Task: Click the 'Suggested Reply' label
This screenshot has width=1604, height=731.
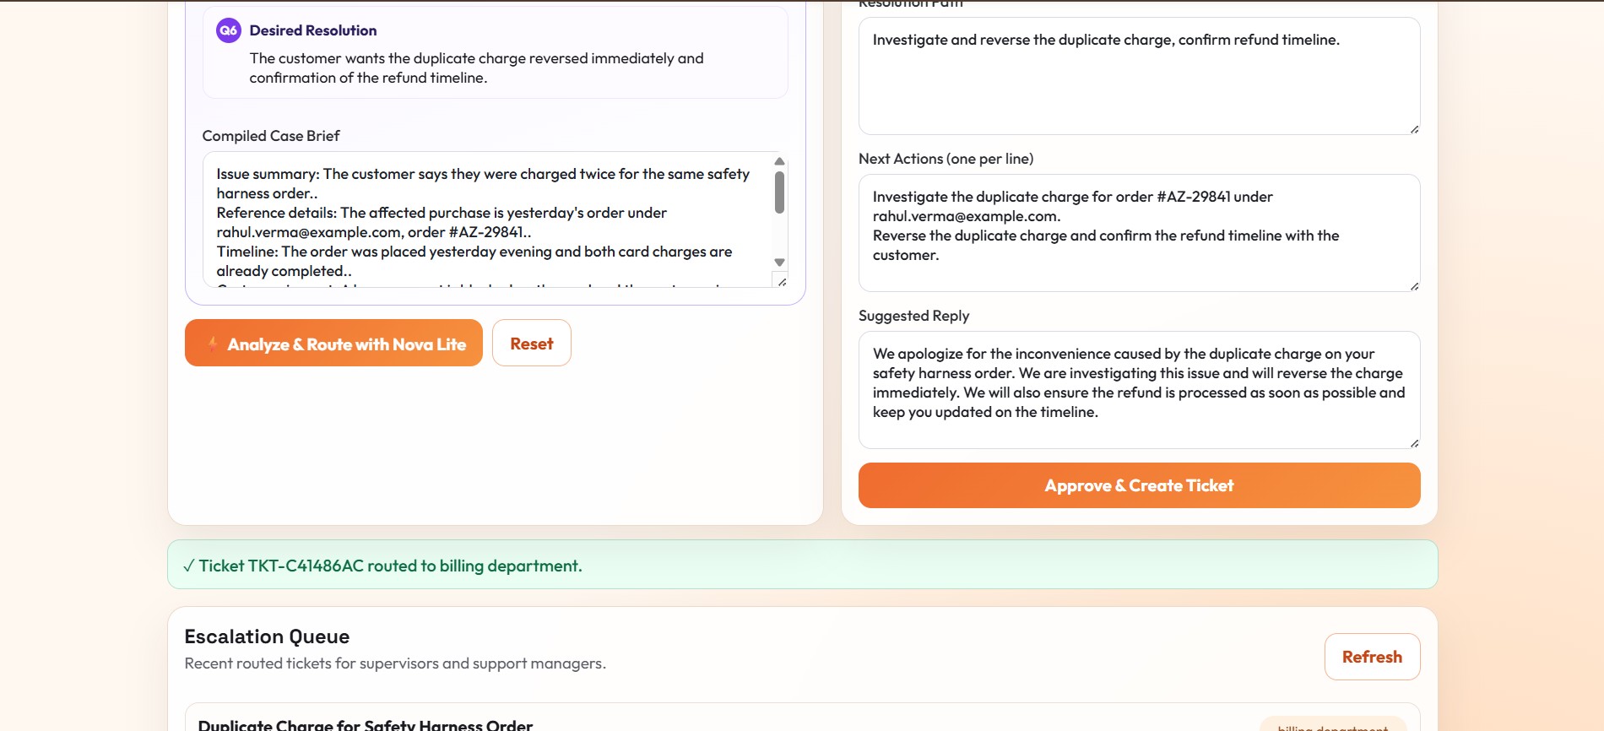Action: click(x=913, y=316)
